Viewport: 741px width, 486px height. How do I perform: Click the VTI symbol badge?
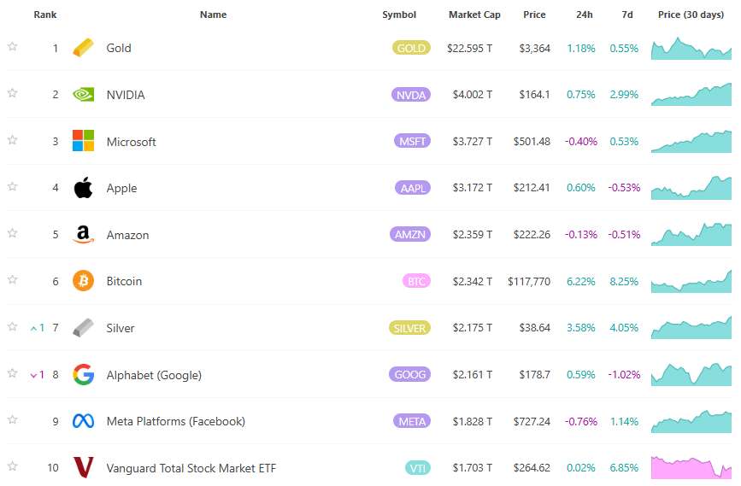(x=418, y=468)
